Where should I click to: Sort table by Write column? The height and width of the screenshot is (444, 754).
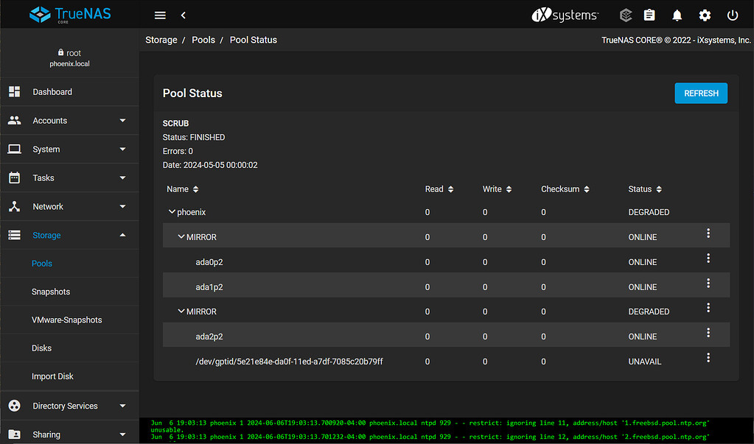click(498, 189)
